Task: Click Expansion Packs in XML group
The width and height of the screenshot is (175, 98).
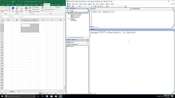Action: tap(50, 10)
